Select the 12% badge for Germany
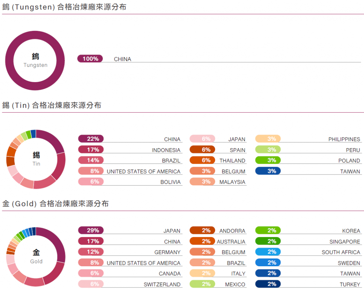Screen dimensions: 364x289 click(91, 252)
